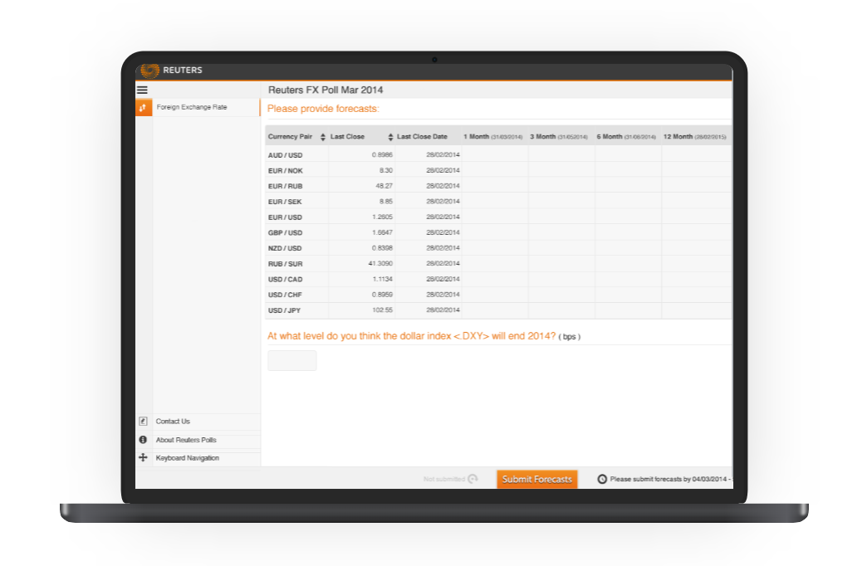867x566 pixels.
Task: Open Keyboard Navigation
Action: pyautogui.click(x=187, y=458)
